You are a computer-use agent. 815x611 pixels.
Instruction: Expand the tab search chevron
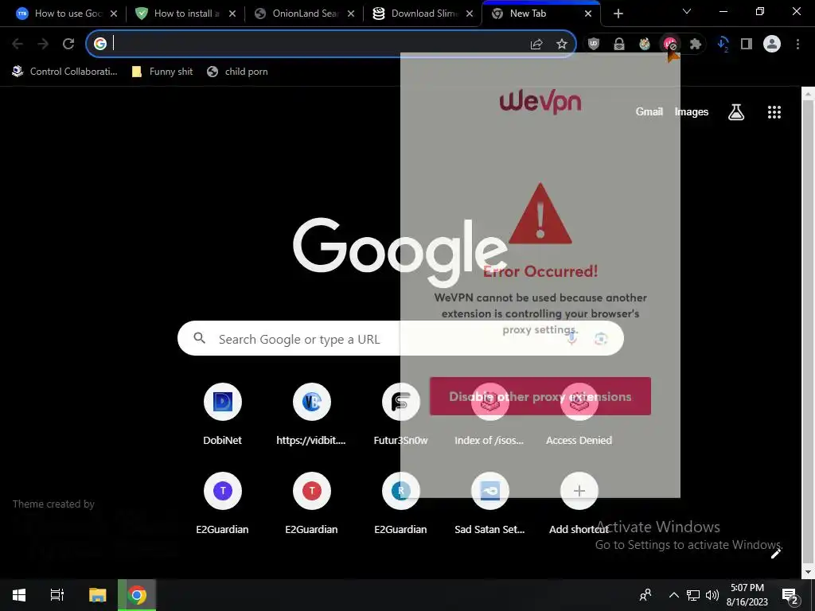(x=687, y=11)
